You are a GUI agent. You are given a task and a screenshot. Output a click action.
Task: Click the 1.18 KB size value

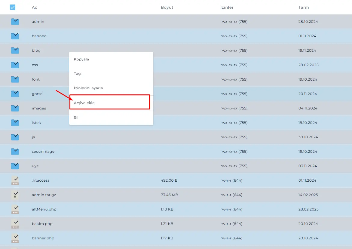167,209
